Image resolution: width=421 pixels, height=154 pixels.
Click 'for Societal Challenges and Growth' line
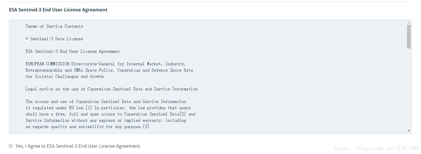65,76
